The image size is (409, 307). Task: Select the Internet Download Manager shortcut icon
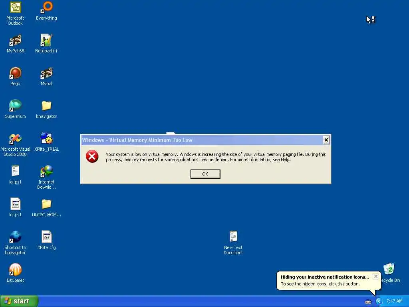tap(46, 171)
